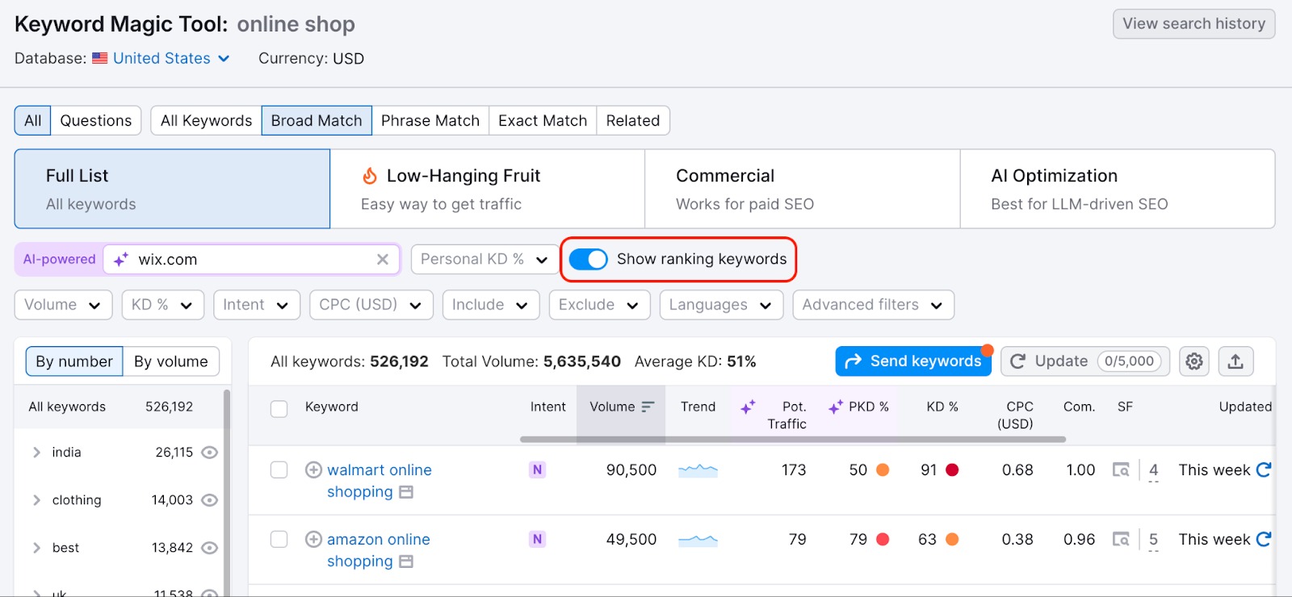This screenshot has width=1292, height=597.
Task: Refresh walmart online shopping row data
Action: click(1264, 470)
